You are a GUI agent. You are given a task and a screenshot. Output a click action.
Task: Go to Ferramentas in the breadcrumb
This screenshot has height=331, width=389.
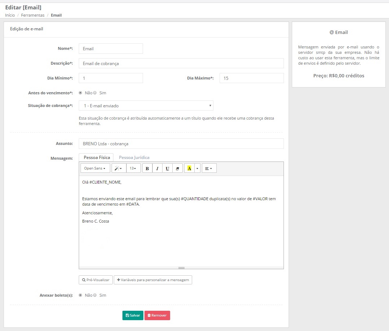[33, 15]
